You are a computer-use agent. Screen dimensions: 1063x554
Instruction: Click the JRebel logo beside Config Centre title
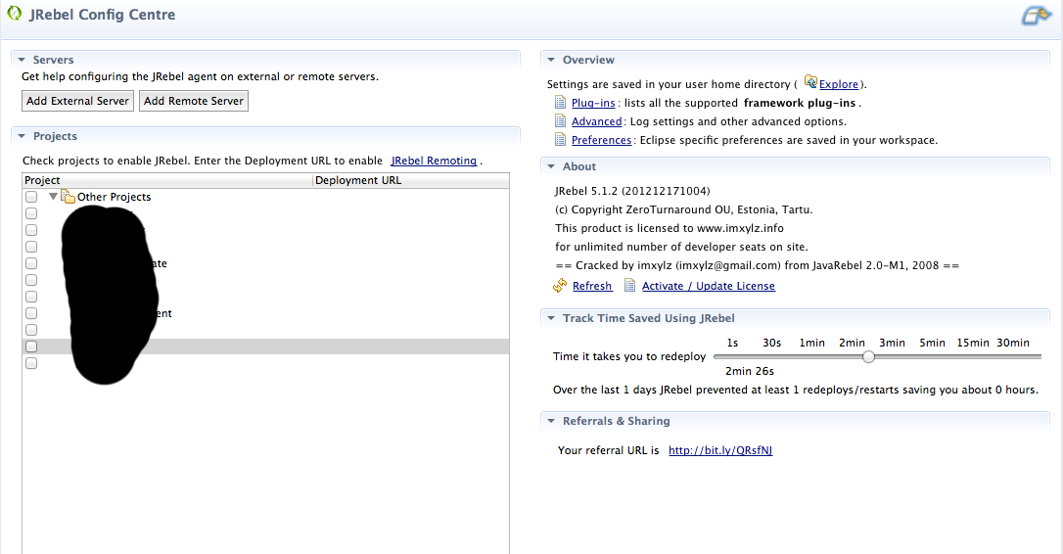(15, 13)
